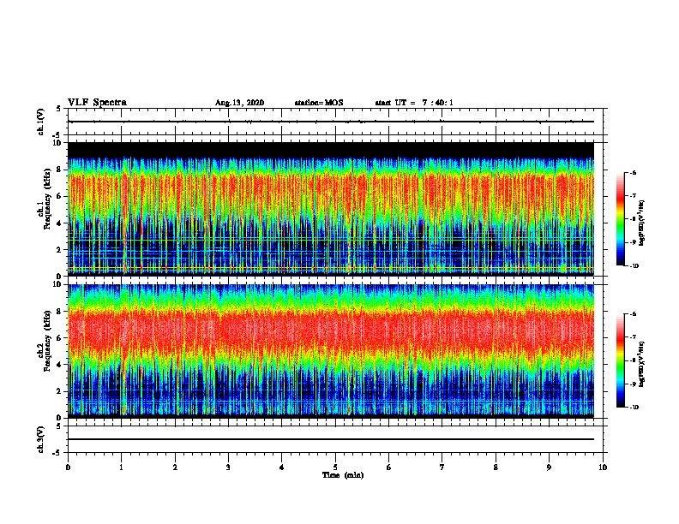The width and height of the screenshot is (679, 524).
Task: Click the "10" tick on ch.1 frequency axis
Action: (x=57, y=143)
